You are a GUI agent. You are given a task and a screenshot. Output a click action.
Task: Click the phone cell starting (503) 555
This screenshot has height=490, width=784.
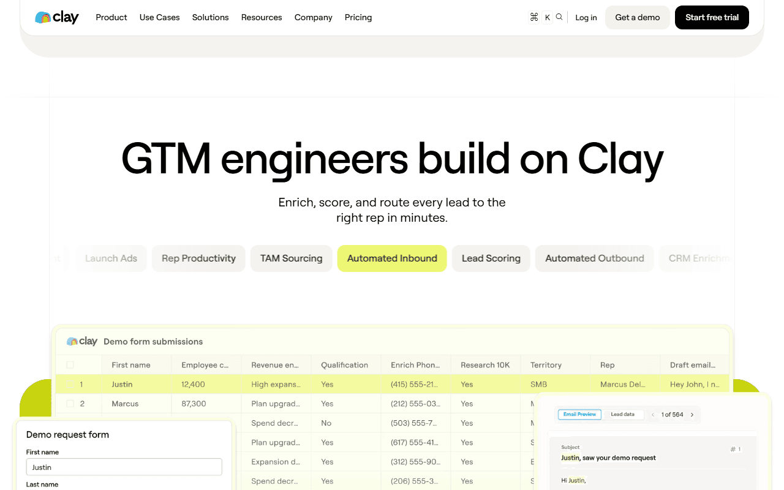(x=416, y=423)
